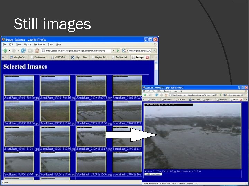Open thumbnail SouthEast_0309180956.jpg
Viewport: 249px width, 186px height.
click(19, 111)
